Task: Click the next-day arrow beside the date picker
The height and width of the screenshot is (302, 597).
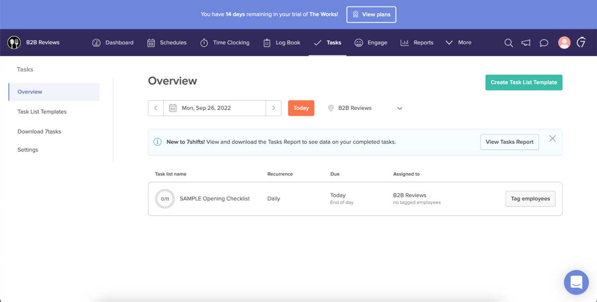Action: tap(274, 108)
